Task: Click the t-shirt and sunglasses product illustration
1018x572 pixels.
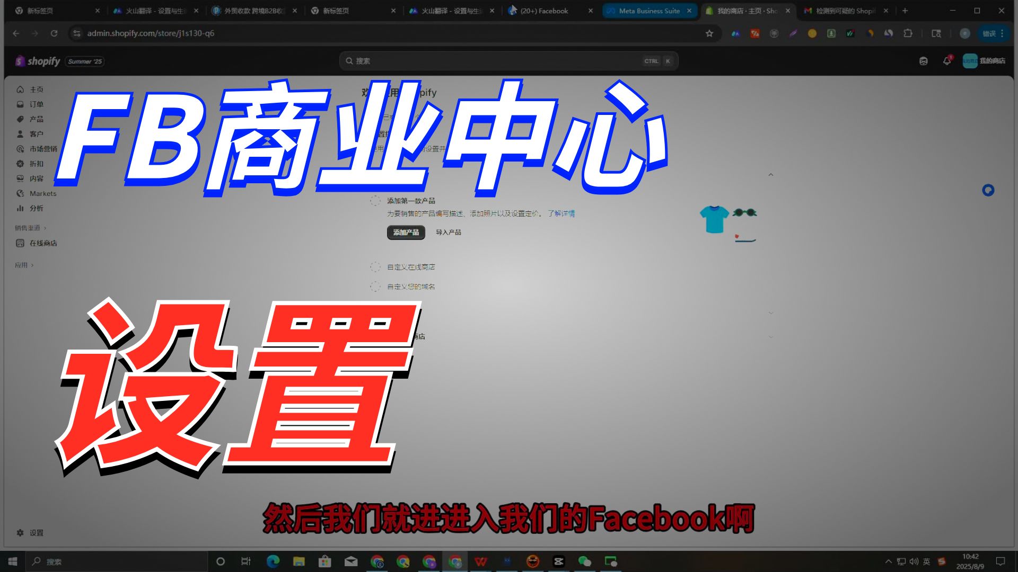Action: tap(729, 224)
